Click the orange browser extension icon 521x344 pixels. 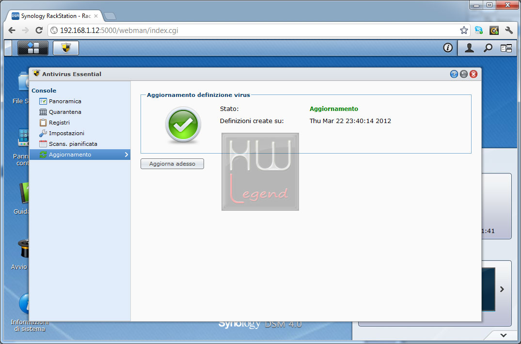[x=494, y=30]
